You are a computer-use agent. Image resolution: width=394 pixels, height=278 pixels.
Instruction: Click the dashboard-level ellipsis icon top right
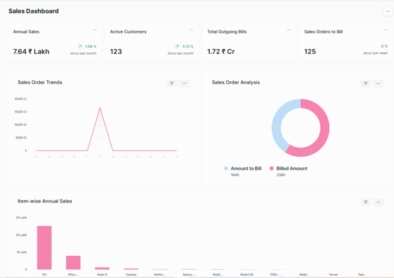(387, 12)
